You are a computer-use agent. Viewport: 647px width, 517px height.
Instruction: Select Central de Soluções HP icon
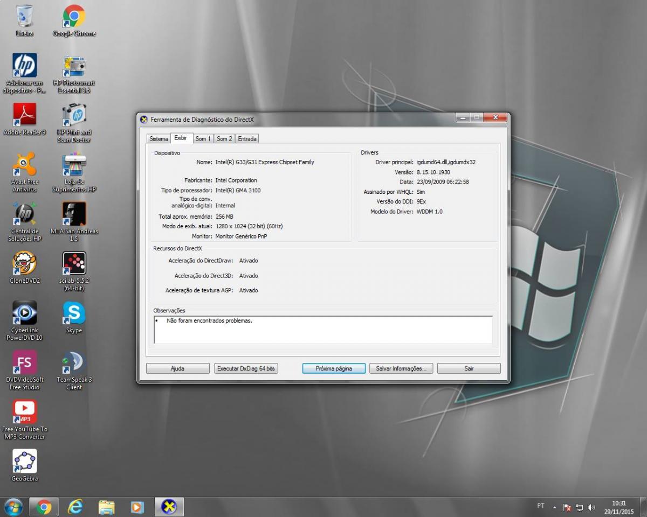click(x=24, y=222)
